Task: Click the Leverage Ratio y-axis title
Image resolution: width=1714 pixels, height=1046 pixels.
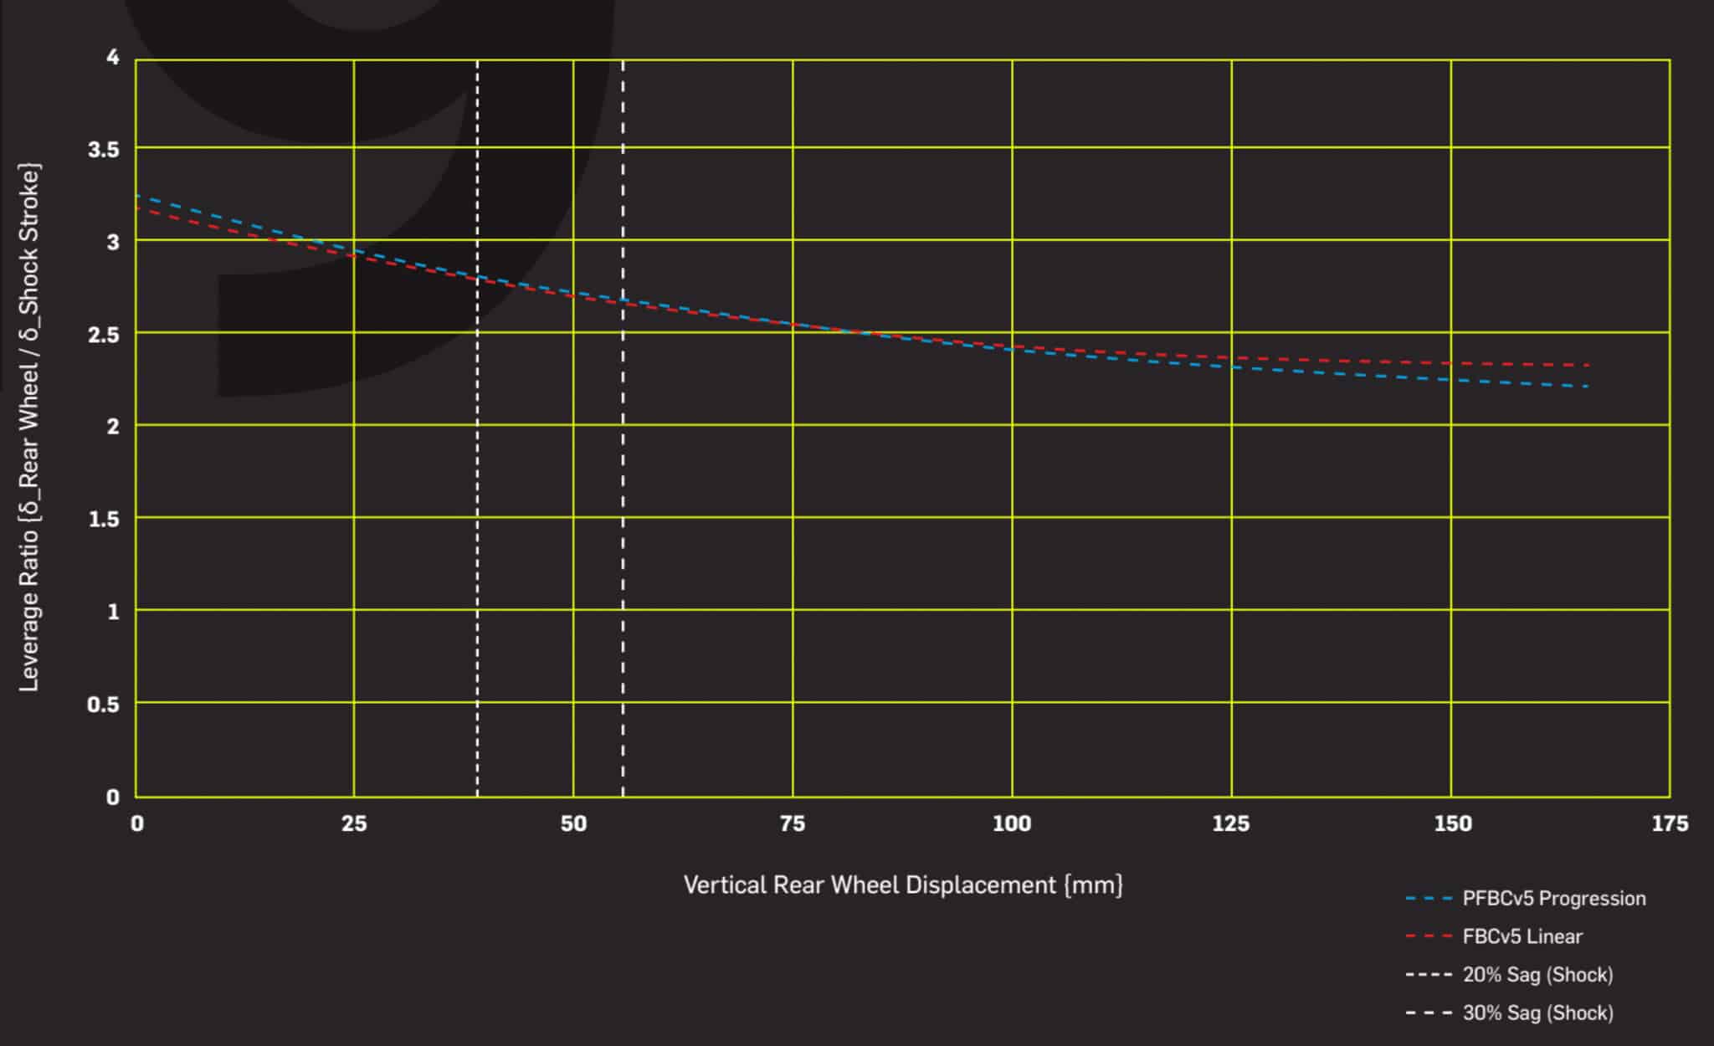Action: [x=29, y=427]
